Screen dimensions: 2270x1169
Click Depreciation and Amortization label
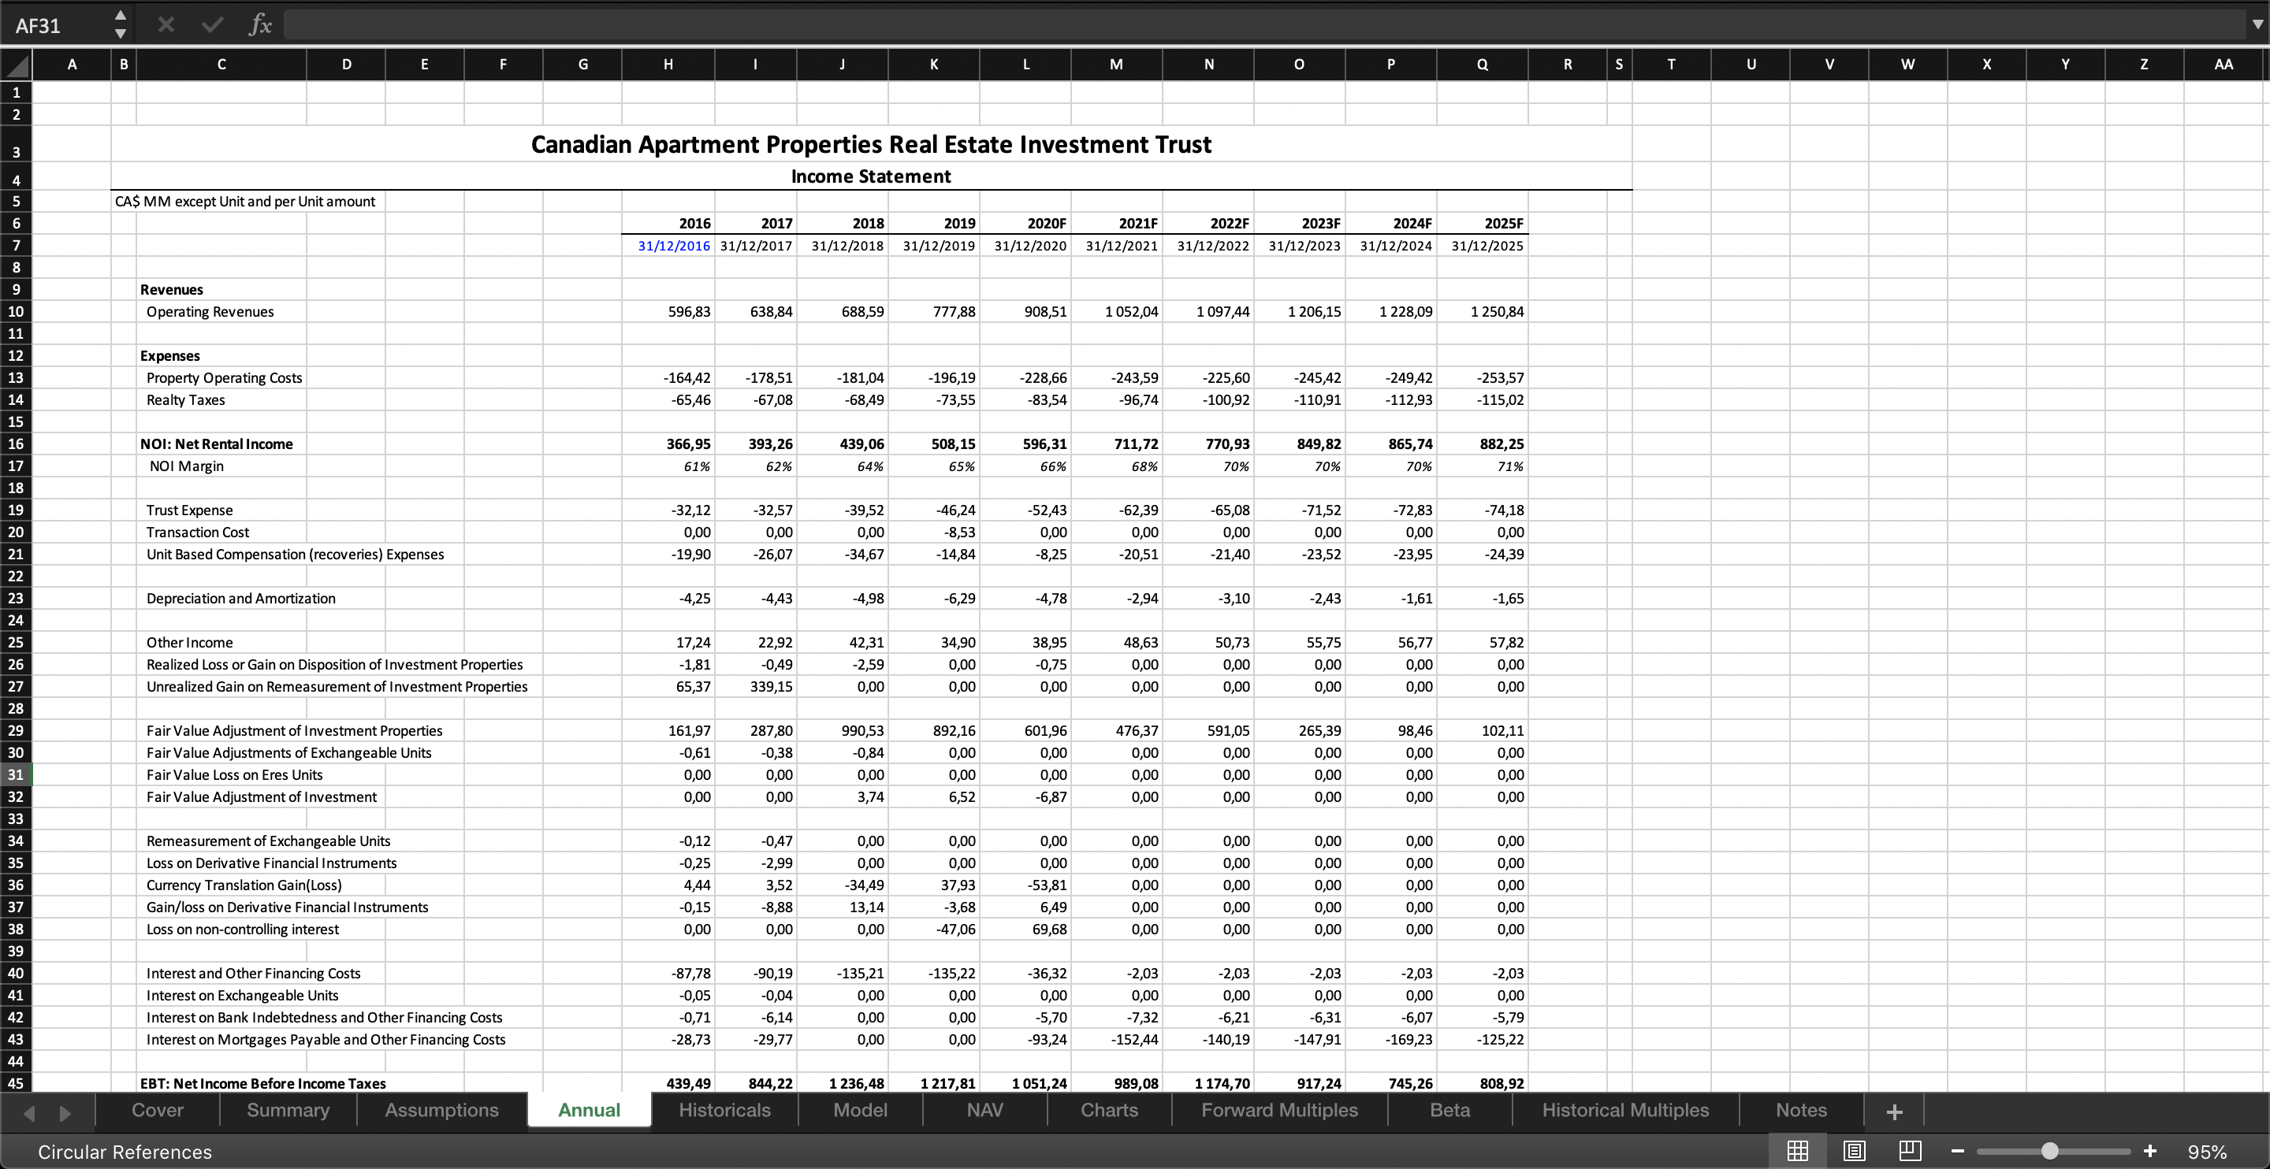pyautogui.click(x=240, y=598)
